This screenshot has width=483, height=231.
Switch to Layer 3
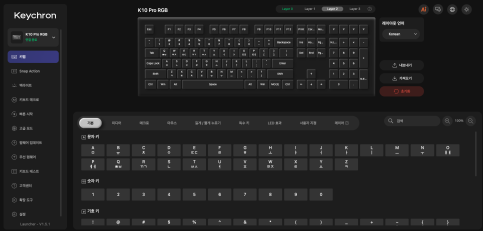pyautogui.click(x=355, y=9)
